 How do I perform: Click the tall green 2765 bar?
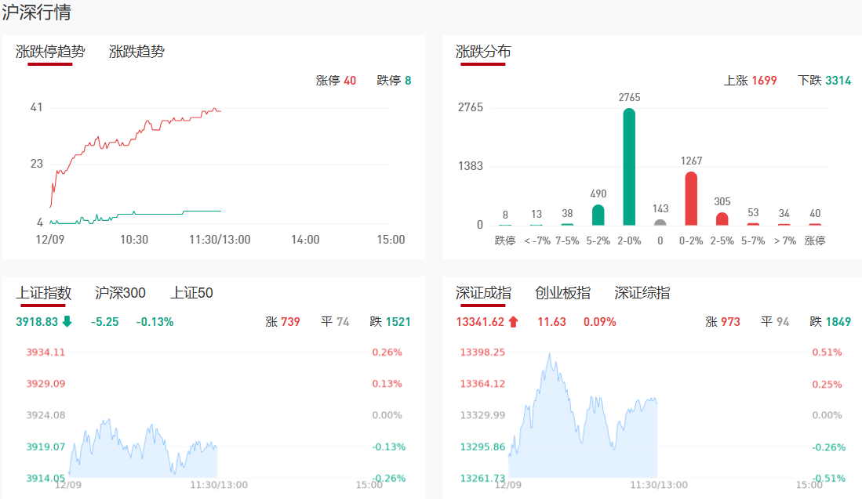pyautogui.click(x=629, y=167)
